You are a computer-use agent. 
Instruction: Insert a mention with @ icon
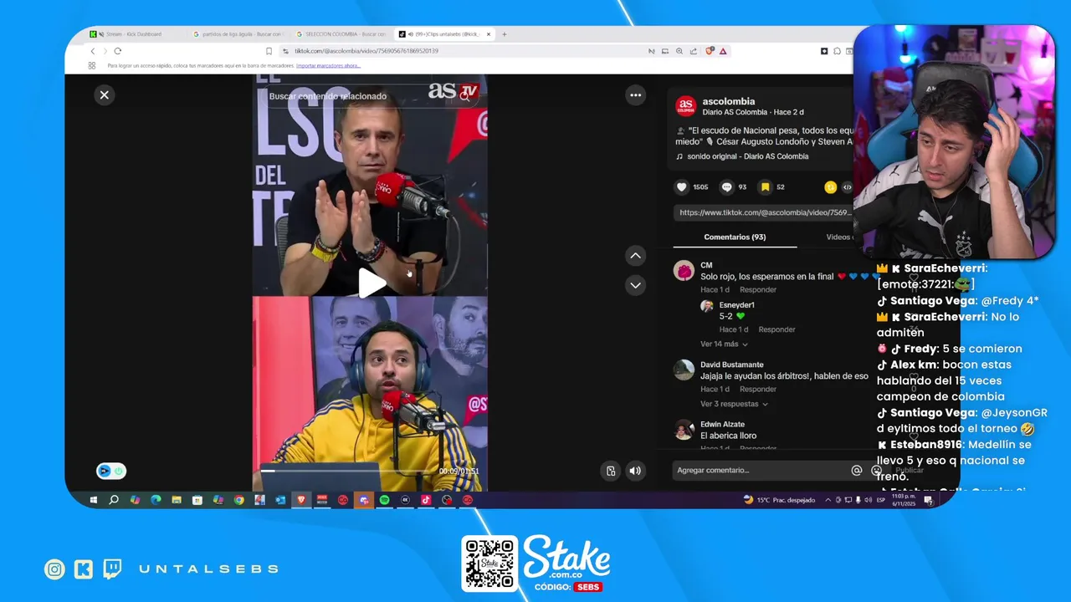tap(856, 471)
